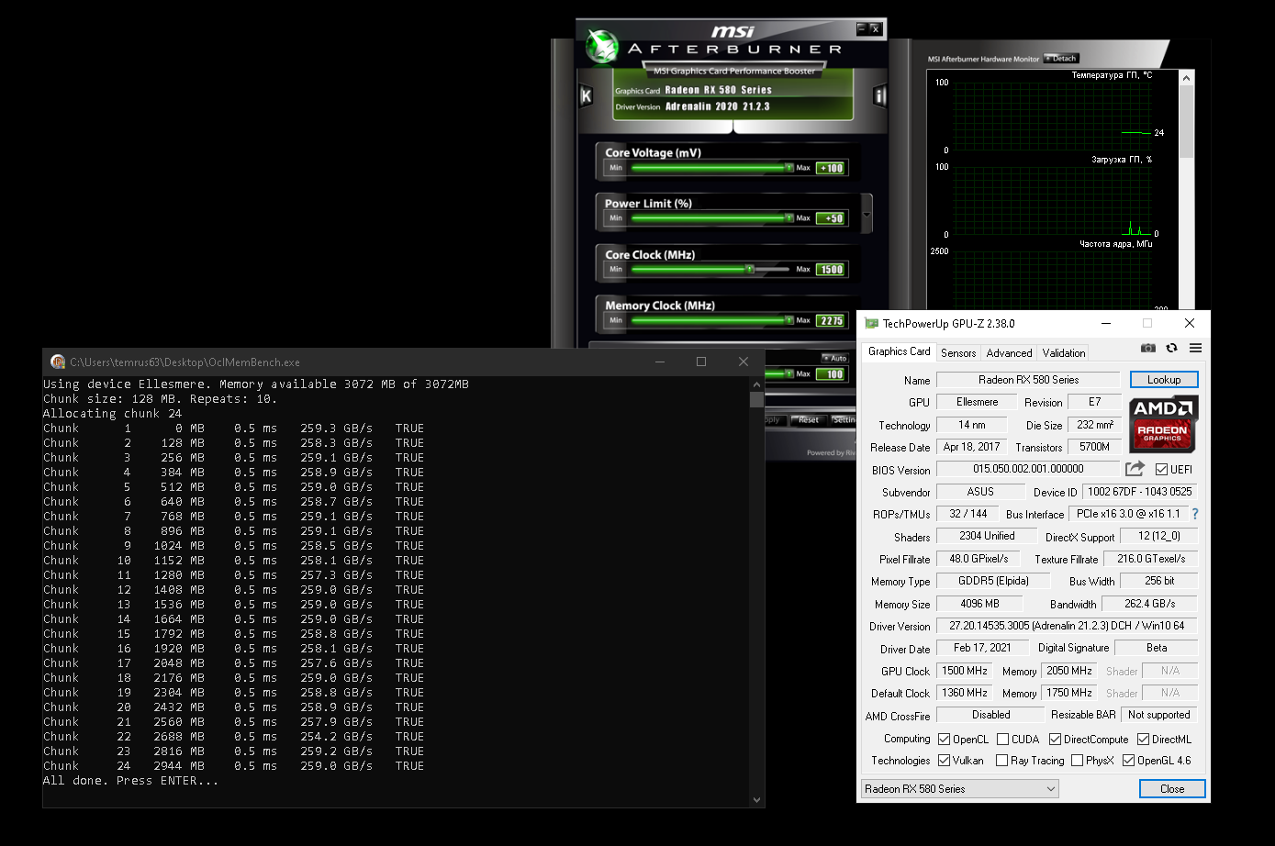The height and width of the screenshot is (846, 1275).
Task: Adjust the Core Clock slider
Action: pos(709,270)
